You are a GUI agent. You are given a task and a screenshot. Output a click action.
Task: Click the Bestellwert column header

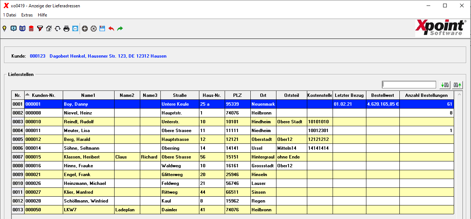click(x=383, y=95)
